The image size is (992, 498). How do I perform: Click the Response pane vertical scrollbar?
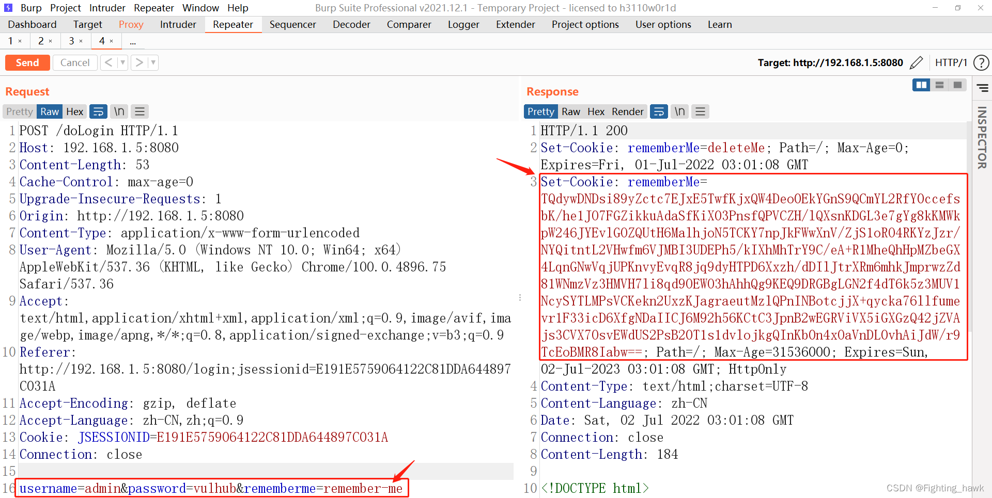point(969,227)
